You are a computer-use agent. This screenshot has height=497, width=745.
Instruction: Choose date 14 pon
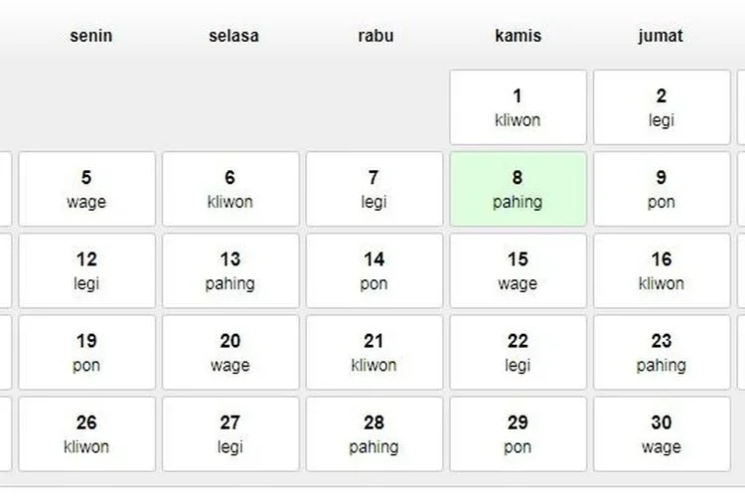(373, 270)
